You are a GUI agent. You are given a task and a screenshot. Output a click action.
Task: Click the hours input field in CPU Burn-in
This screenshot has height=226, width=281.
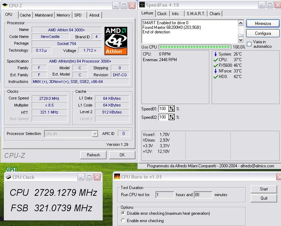click(165, 195)
